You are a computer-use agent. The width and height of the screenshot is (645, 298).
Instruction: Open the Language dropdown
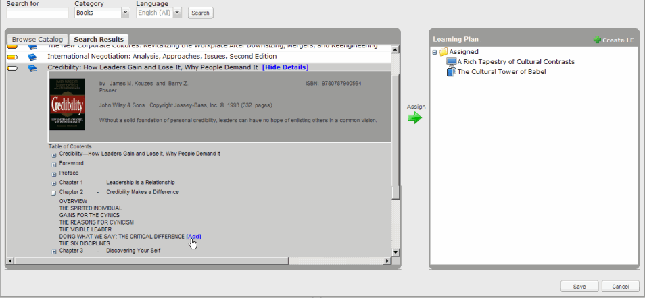coord(159,13)
